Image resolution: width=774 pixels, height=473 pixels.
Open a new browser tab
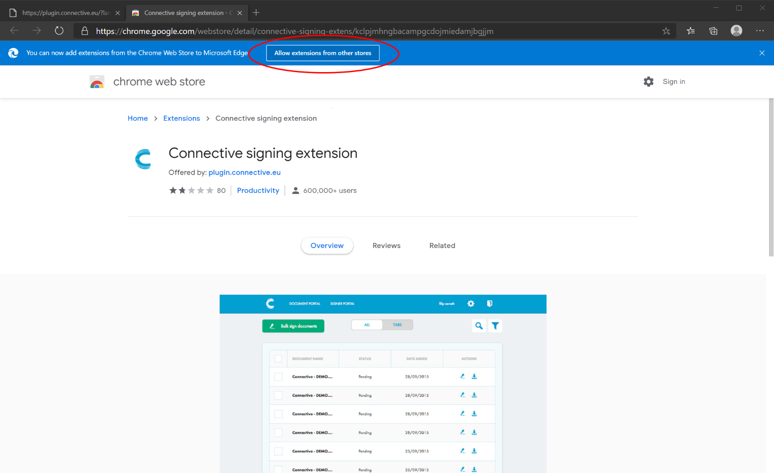click(256, 13)
